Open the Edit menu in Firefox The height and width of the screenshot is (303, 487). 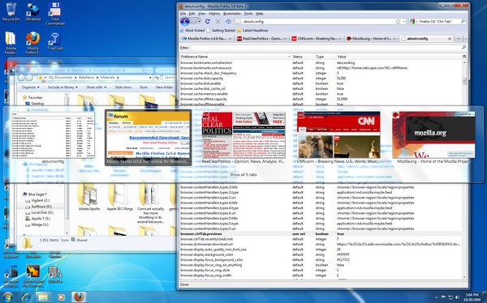pos(192,14)
